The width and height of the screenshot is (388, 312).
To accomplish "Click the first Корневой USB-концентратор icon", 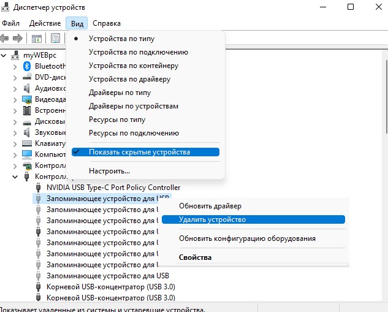I will [39, 287].
